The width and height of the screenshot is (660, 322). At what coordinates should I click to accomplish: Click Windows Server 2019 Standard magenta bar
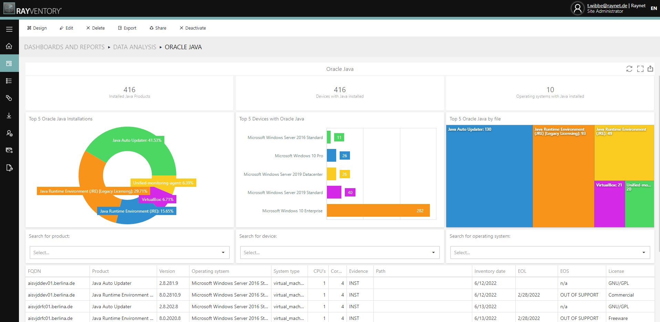tap(334, 192)
